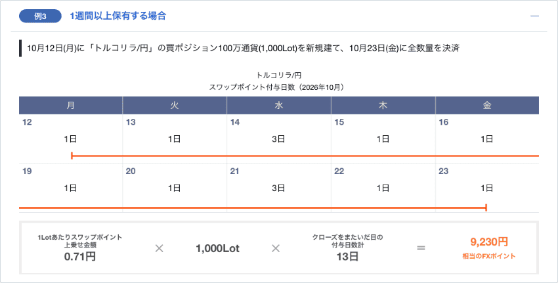The image size is (558, 283).
Task: Click the 月 column header
Action: click(x=70, y=105)
